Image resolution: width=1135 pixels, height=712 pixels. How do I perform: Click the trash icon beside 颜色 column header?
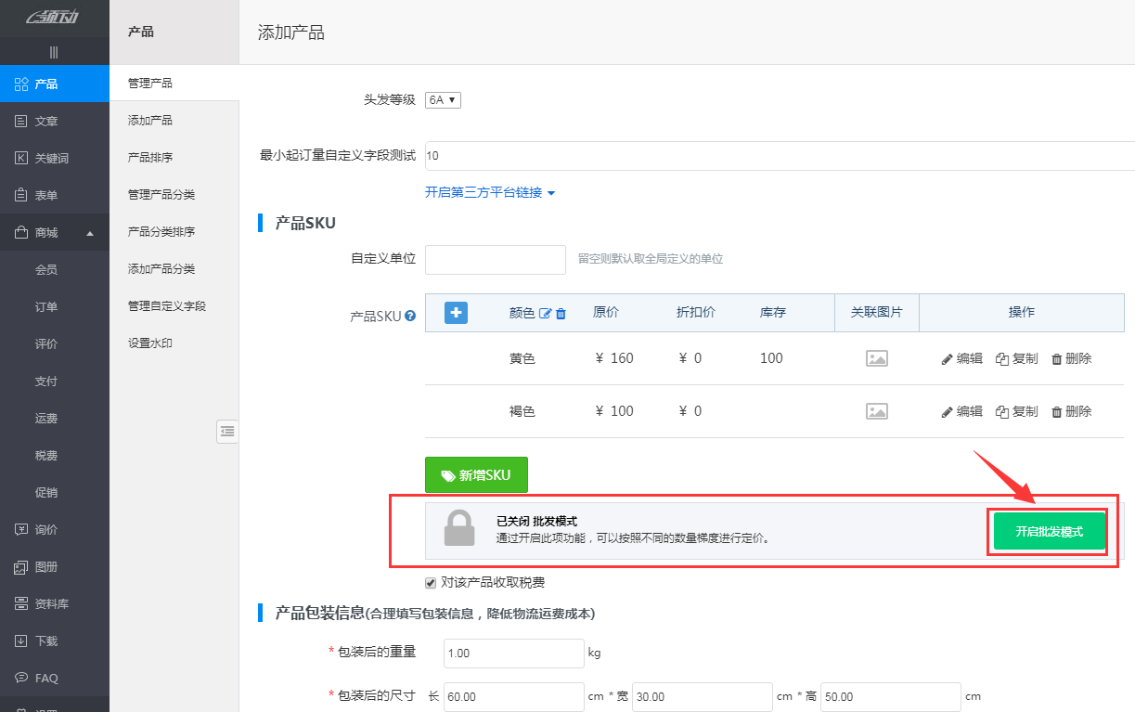point(561,312)
